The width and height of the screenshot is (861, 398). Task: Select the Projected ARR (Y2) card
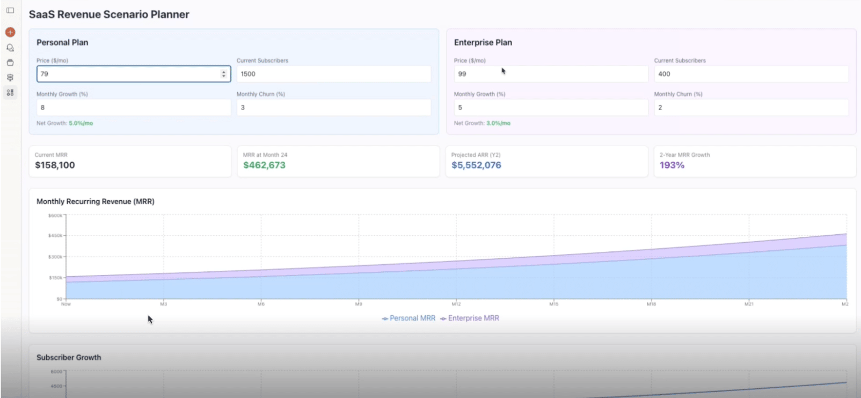pyautogui.click(x=546, y=161)
